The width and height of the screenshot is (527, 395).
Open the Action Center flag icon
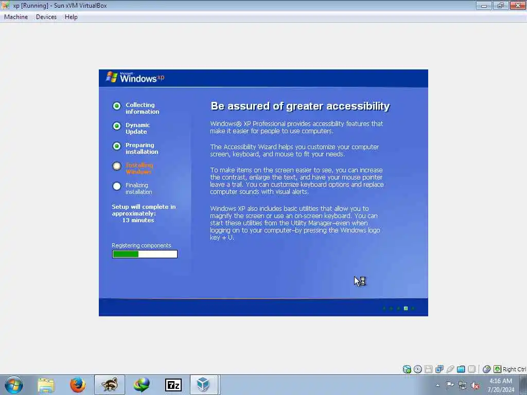click(x=450, y=385)
